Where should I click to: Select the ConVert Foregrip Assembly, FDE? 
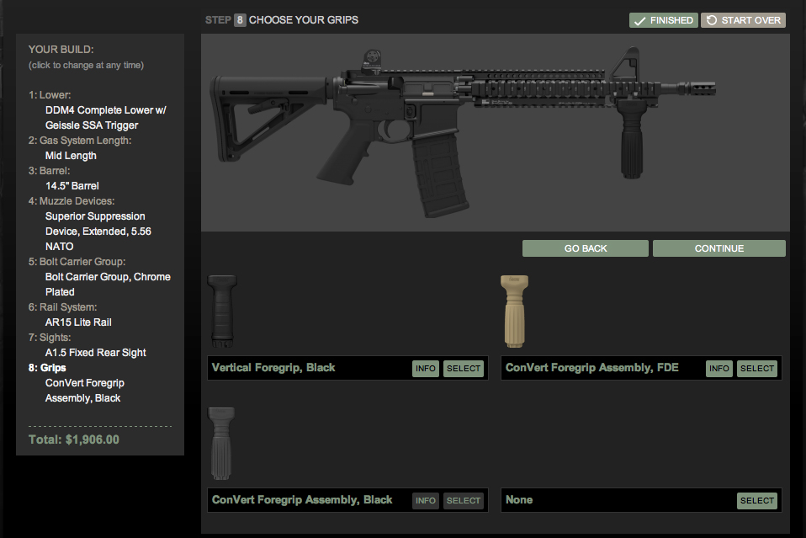756,368
